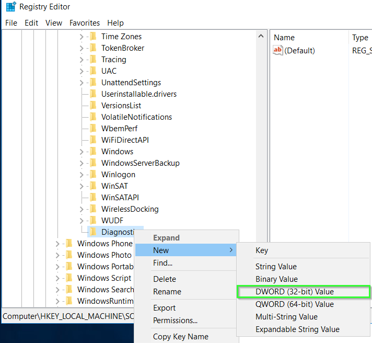Click the Windows Phone folder icon
Viewport: 372px width, 343px height.
click(x=69, y=244)
